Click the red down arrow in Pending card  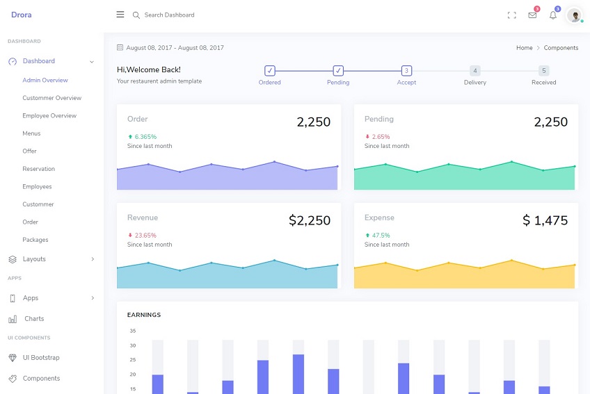[367, 136]
